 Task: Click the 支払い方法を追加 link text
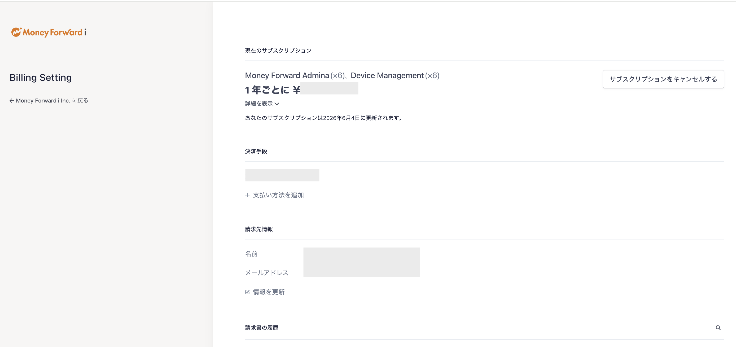tap(278, 195)
